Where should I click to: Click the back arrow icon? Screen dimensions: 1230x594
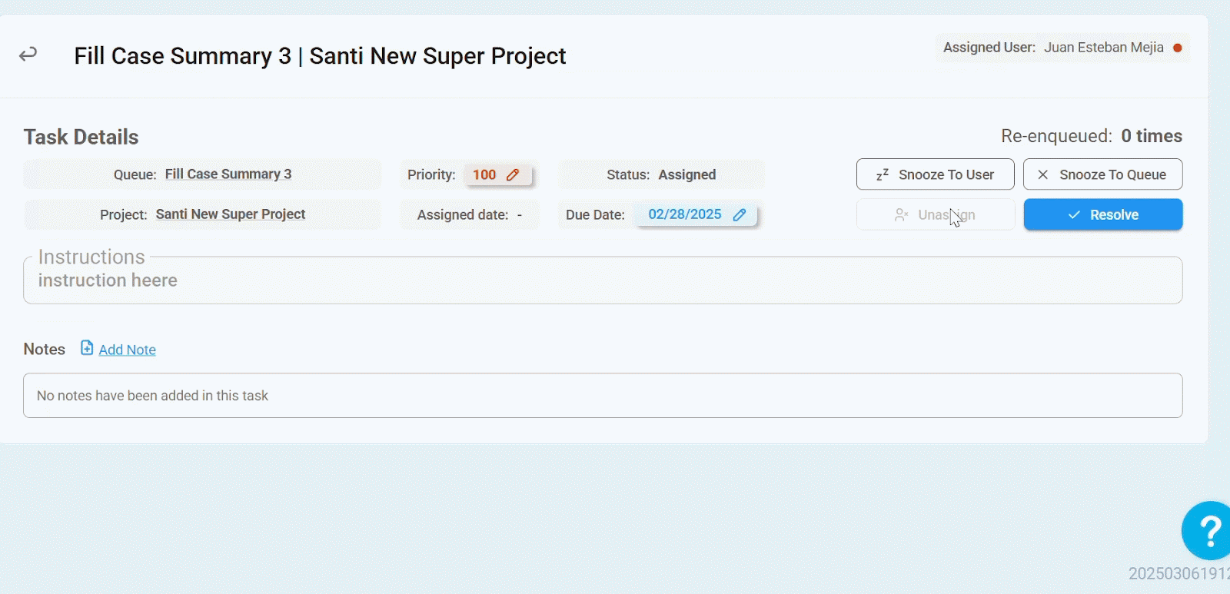click(28, 55)
